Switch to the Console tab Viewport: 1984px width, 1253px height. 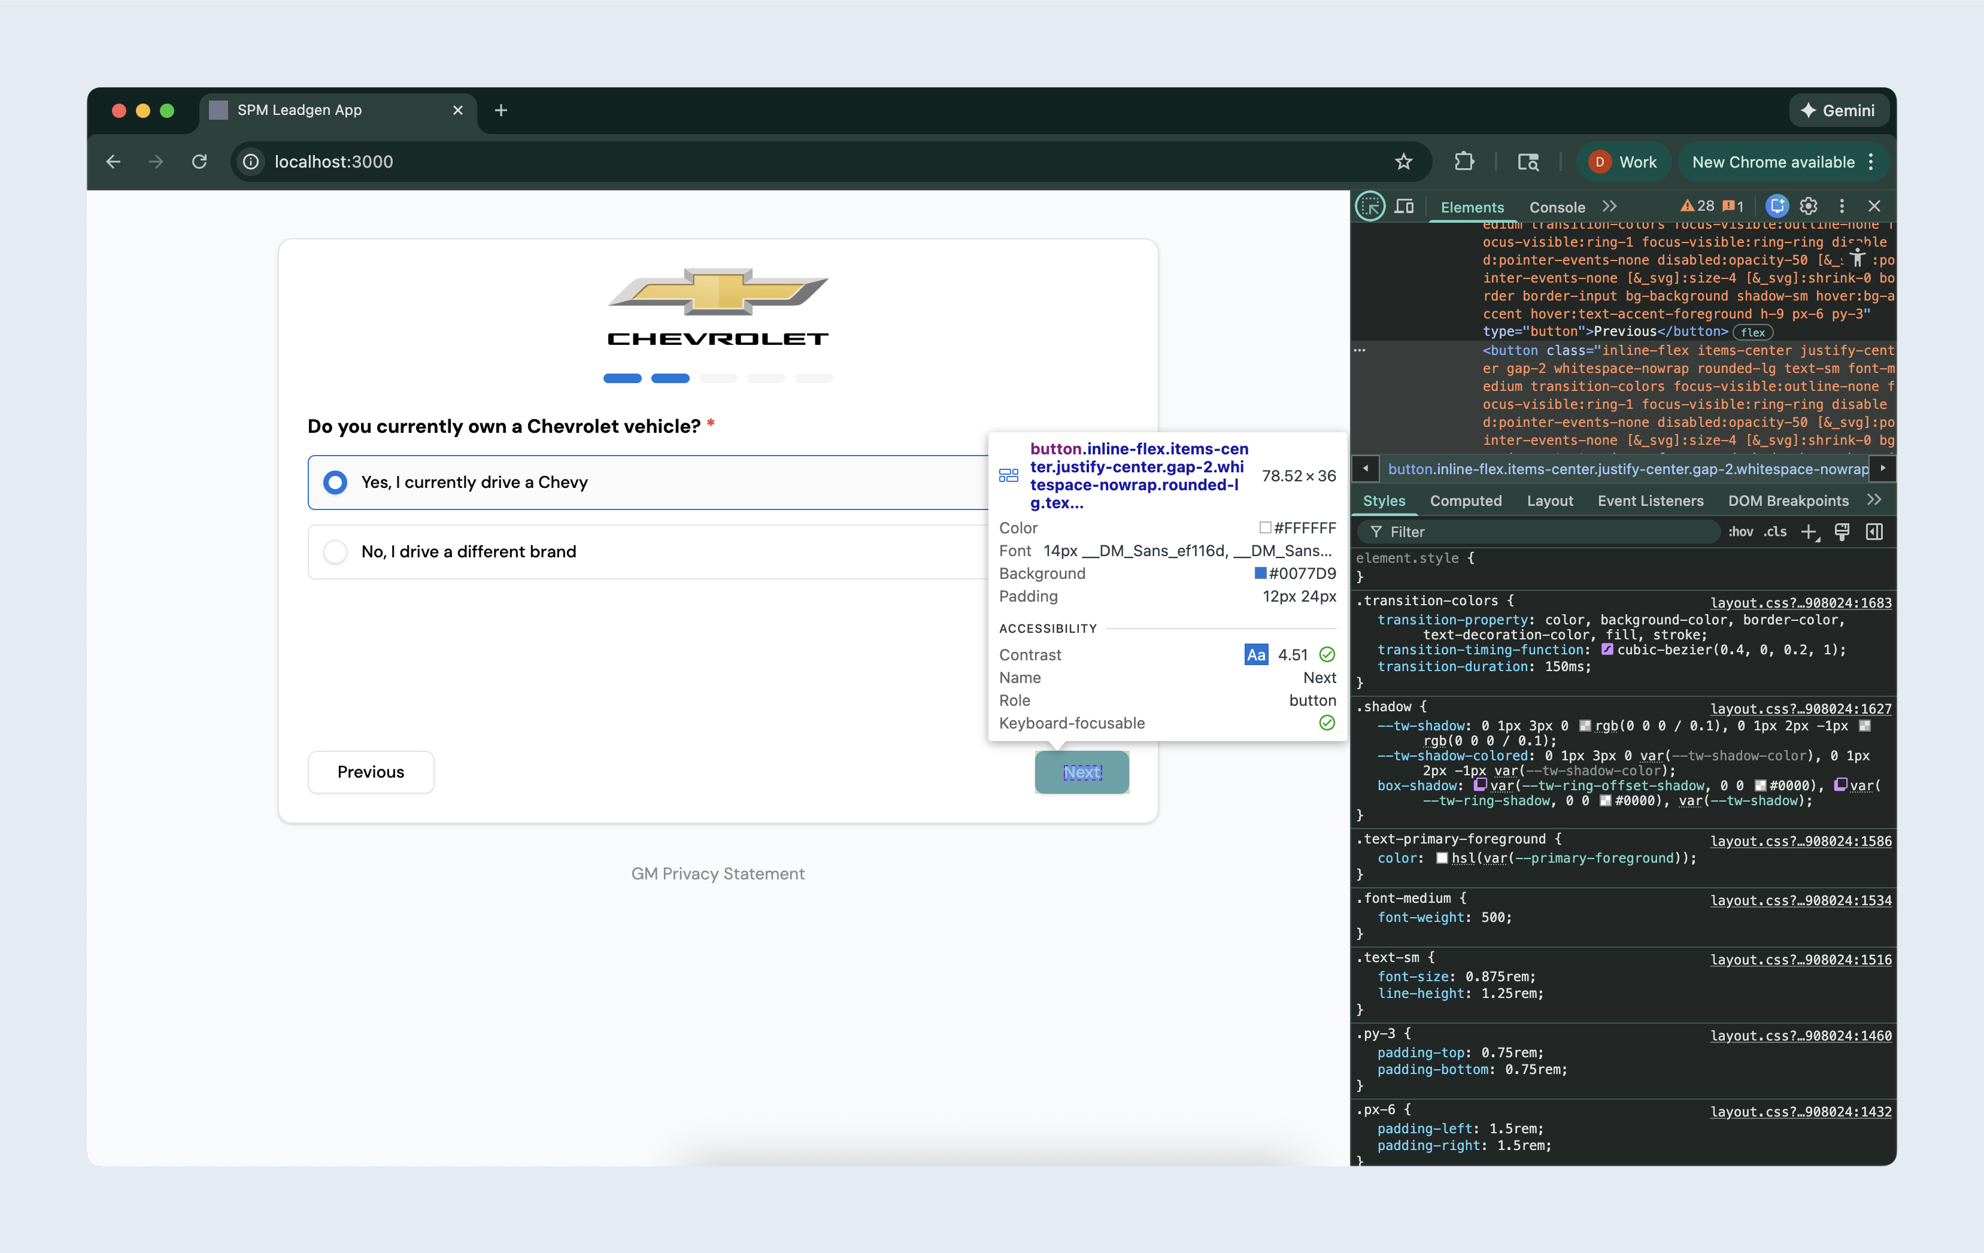coord(1557,208)
